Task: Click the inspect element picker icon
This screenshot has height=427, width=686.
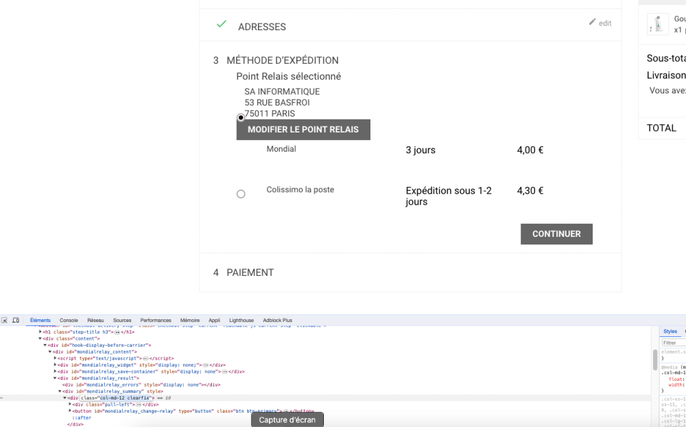Action: 5,321
